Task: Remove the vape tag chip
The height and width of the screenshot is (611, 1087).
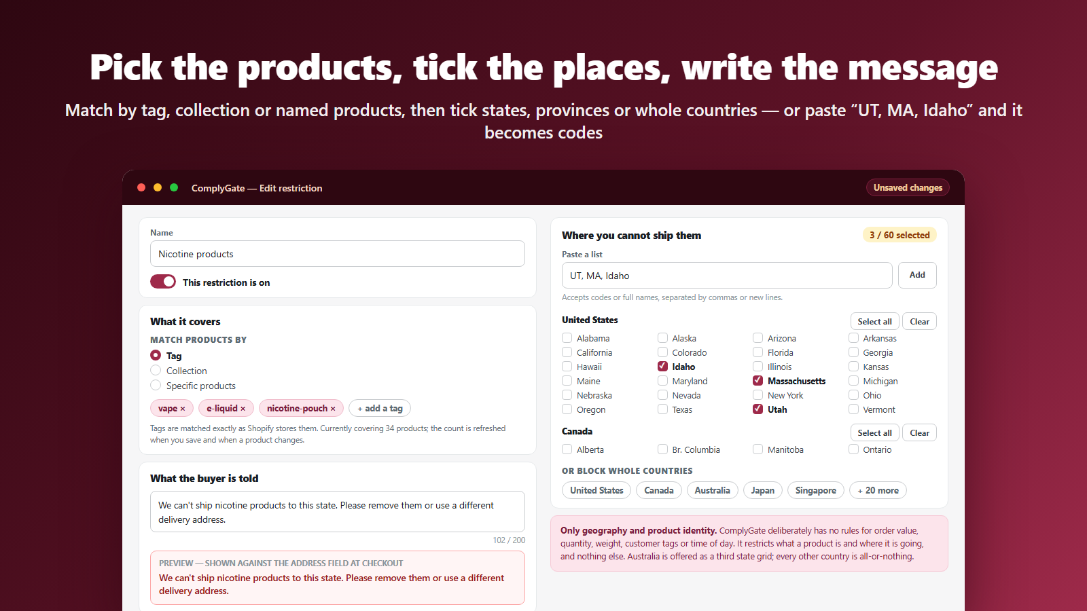Action: point(182,409)
